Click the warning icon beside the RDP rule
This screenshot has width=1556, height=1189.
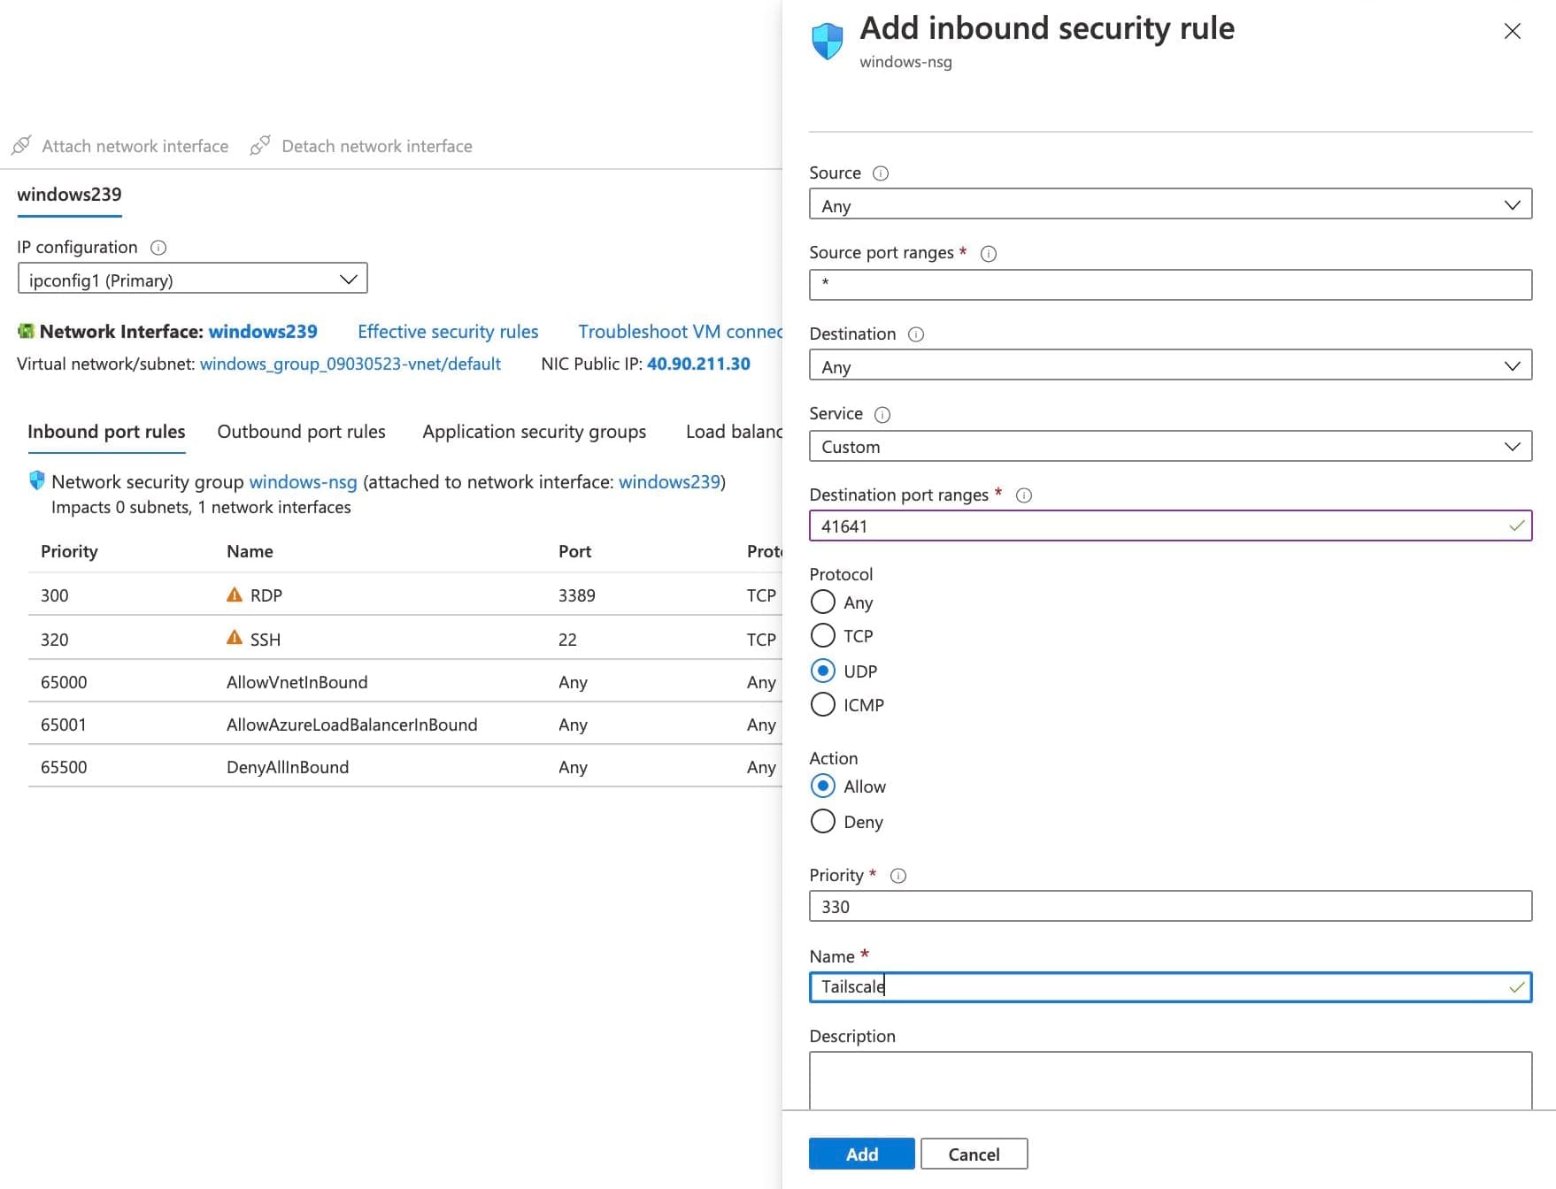pos(235,594)
